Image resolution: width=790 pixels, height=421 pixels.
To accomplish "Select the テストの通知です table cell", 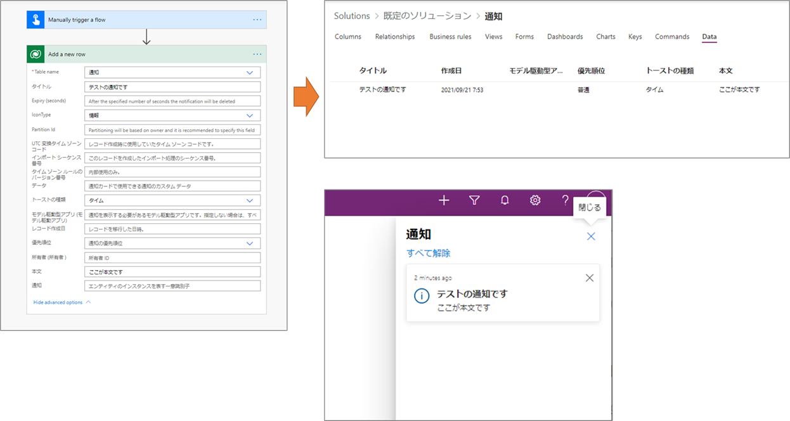I will (383, 90).
